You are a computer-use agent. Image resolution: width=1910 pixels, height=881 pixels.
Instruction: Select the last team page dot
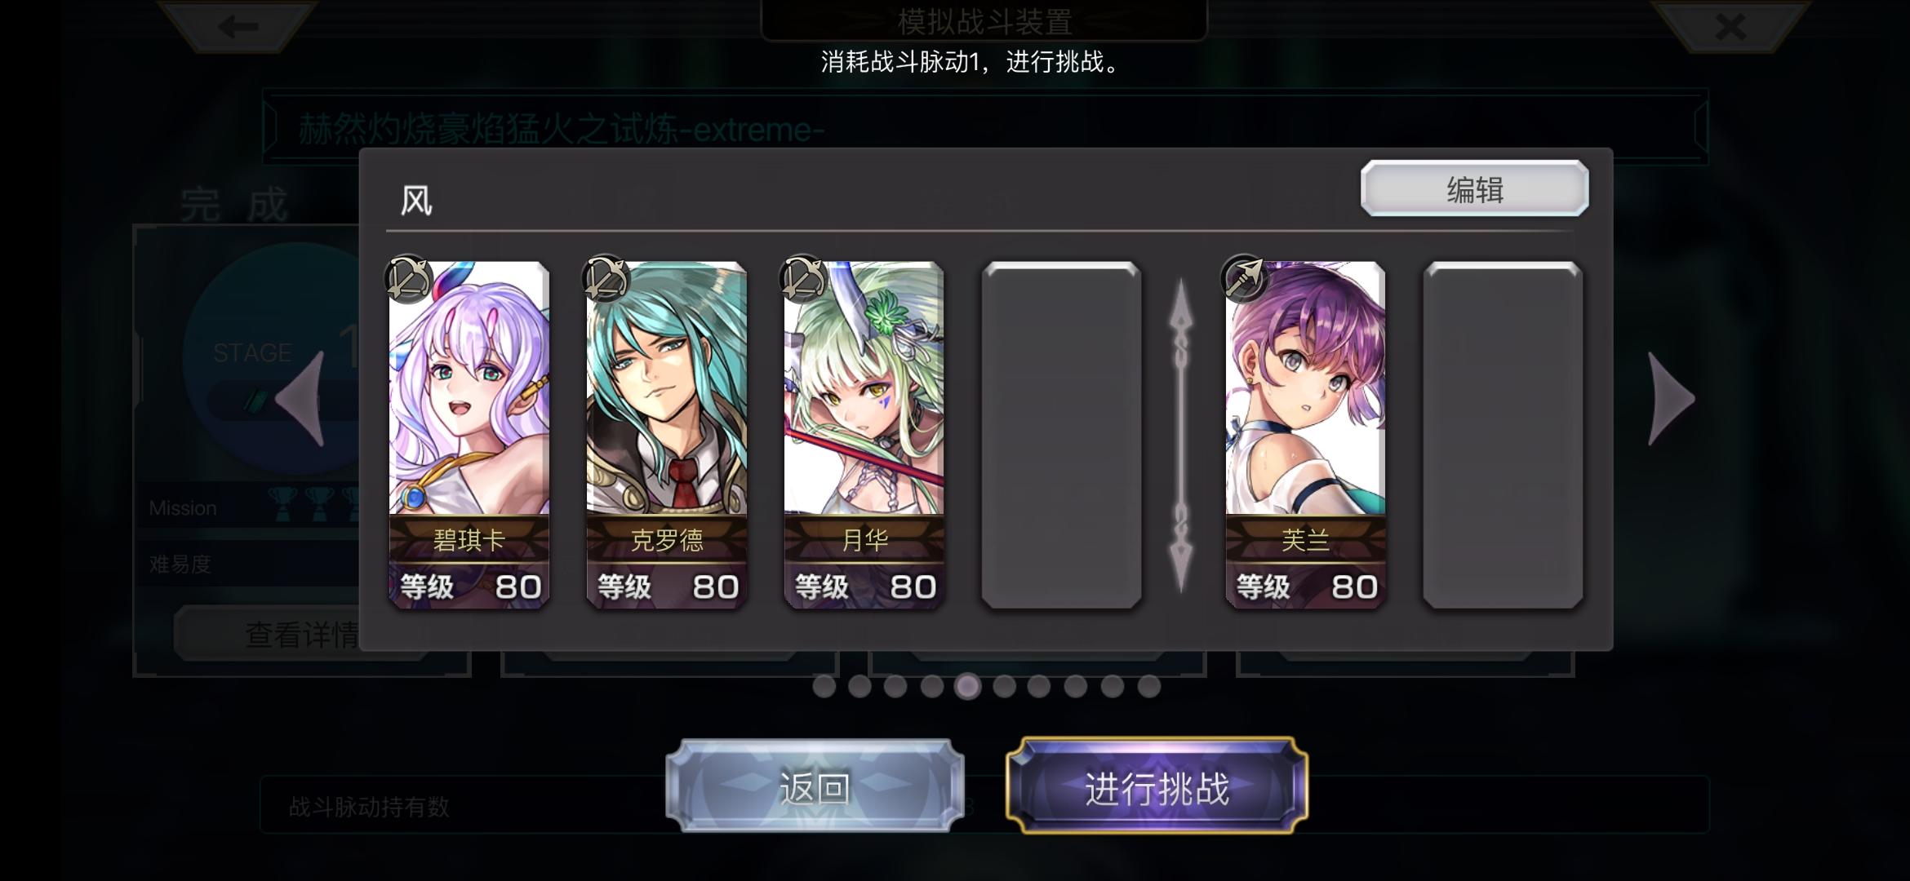tap(1148, 686)
